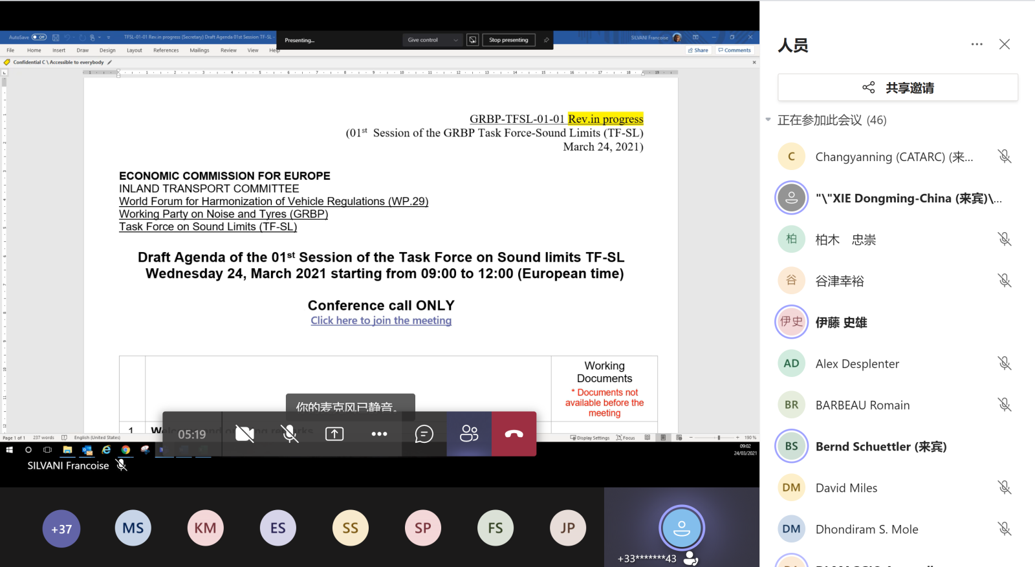Expand the +37 more participants overflow
The image size is (1035, 567).
[61, 529]
